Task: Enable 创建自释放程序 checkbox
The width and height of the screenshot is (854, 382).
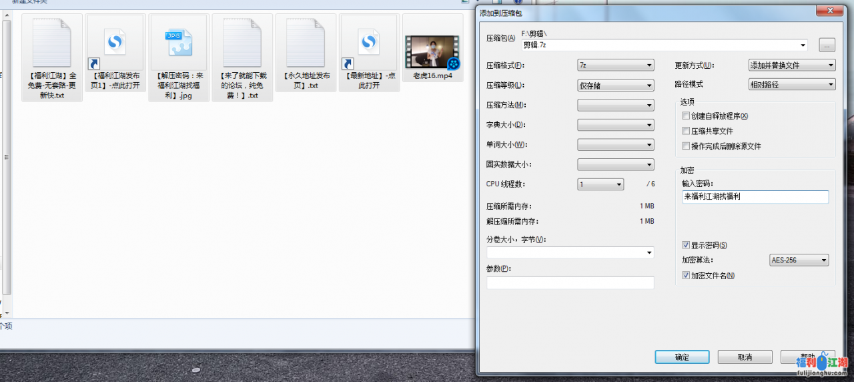Action: coord(686,116)
